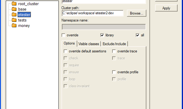This screenshot has width=183, height=109.
Task: Select the tests cluster label
Action: (22, 20)
